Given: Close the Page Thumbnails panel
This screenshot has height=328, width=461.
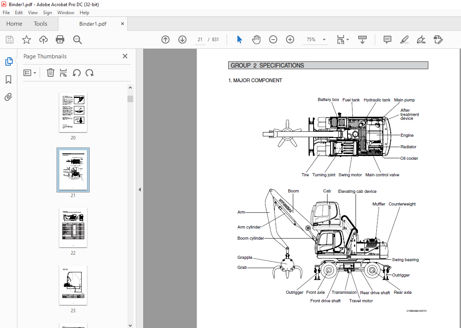Looking at the screenshot, I should 125,56.
